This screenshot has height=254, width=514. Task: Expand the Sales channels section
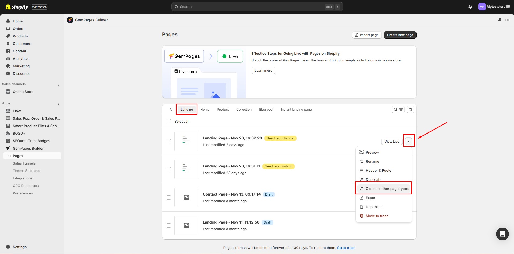tap(59, 85)
